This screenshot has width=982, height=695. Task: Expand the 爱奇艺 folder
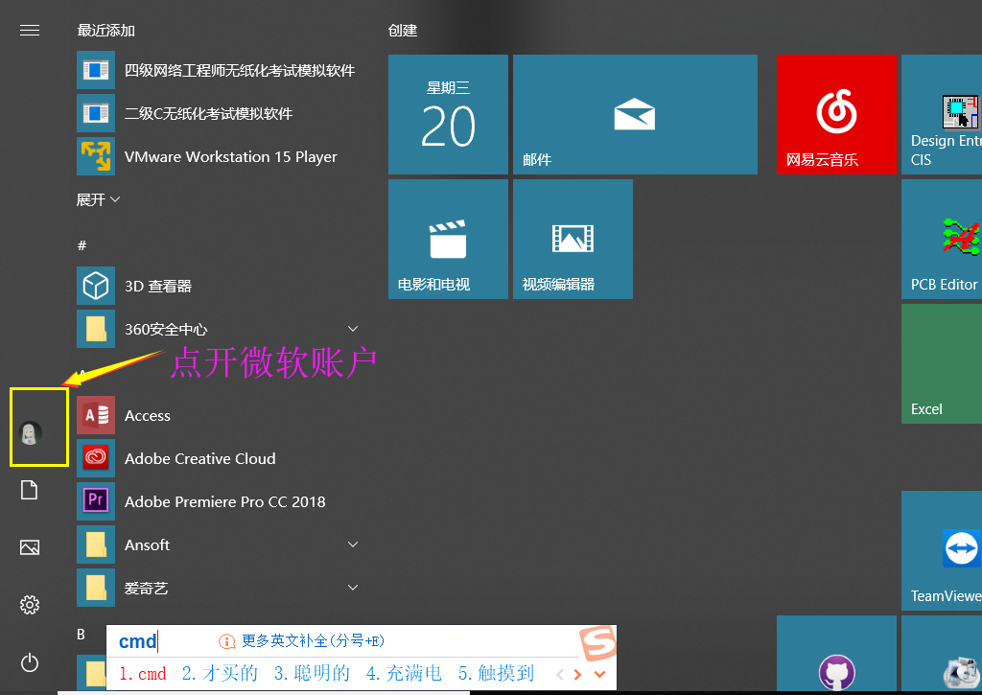pyautogui.click(x=353, y=587)
